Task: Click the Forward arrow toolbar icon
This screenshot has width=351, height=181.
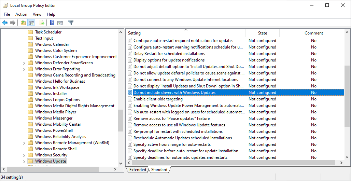Action: (13, 23)
